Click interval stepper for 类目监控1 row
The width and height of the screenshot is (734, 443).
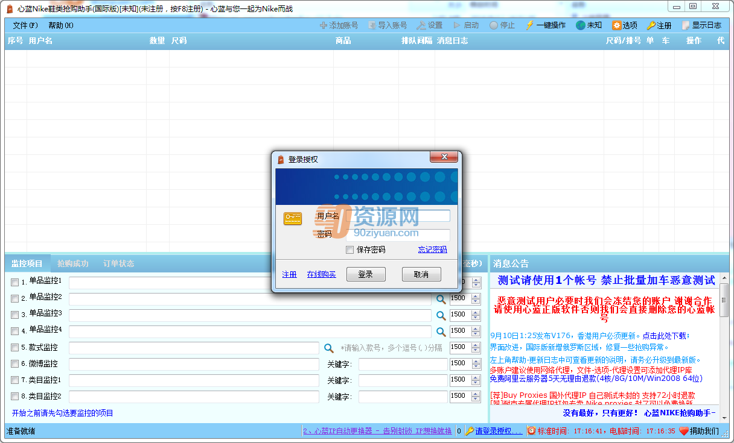point(476,380)
